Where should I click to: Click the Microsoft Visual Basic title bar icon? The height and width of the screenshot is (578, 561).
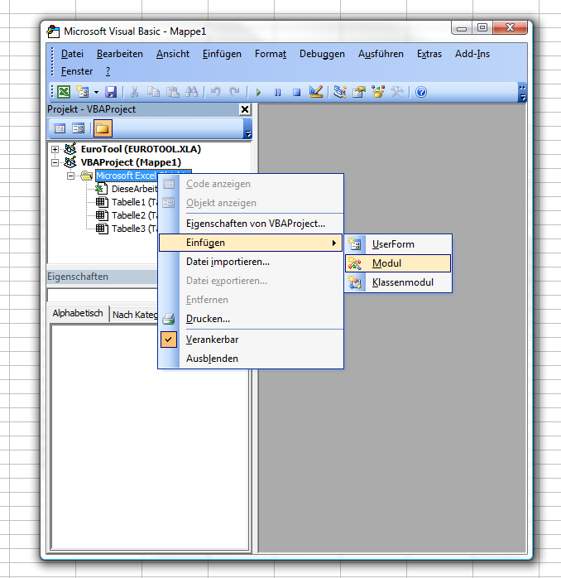coord(53,31)
